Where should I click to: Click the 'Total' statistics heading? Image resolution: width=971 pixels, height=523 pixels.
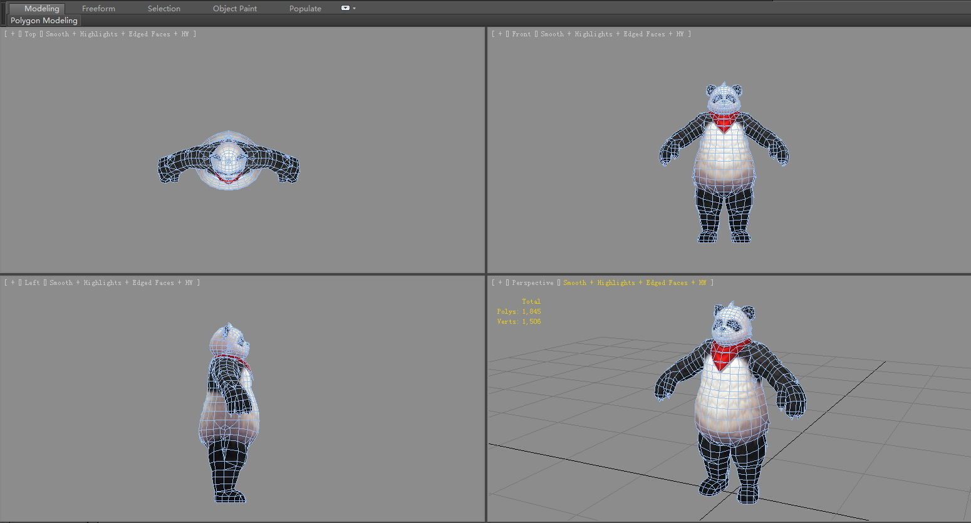[x=531, y=301]
